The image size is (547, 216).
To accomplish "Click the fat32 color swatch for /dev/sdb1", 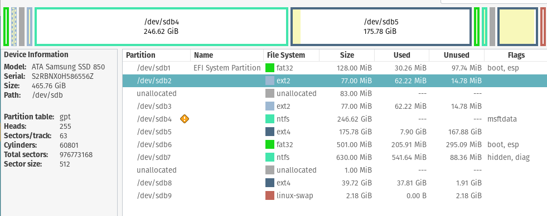I will pos(270,68).
